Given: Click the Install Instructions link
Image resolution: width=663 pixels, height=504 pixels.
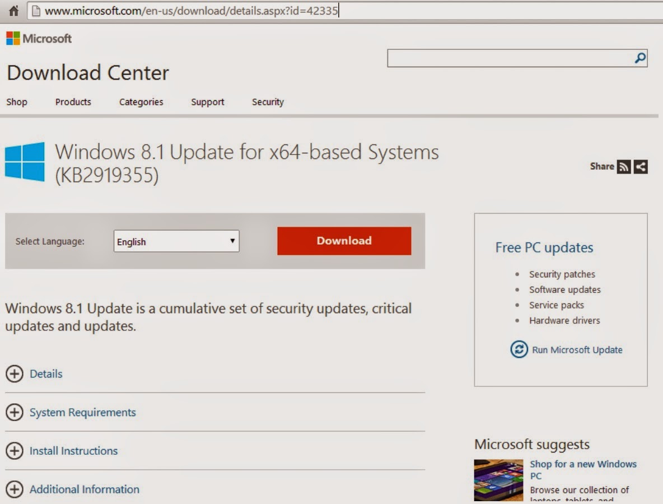Looking at the screenshot, I should tap(73, 451).
